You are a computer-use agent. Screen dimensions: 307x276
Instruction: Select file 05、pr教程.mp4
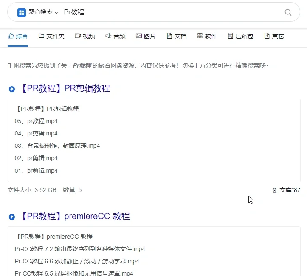(36, 121)
